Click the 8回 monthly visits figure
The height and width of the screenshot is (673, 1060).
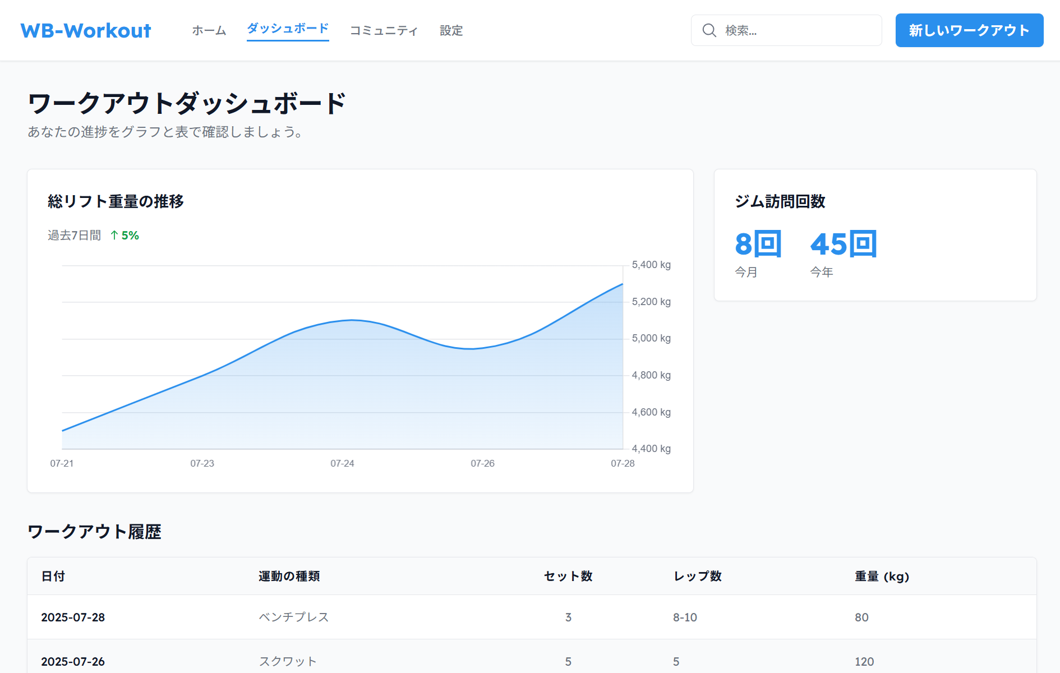758,244
